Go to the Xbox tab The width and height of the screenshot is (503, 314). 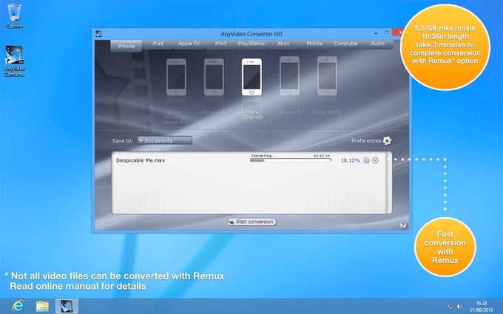[283, 44]
